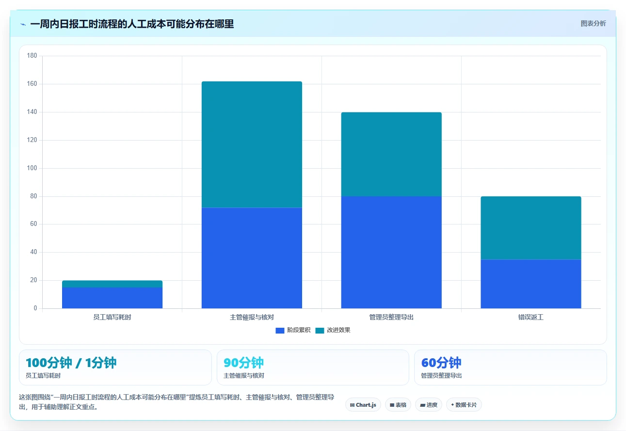This screenshot has width=626, height=431.
Task: Click the x-axis label 错误返工
Action: pos(531,318)
